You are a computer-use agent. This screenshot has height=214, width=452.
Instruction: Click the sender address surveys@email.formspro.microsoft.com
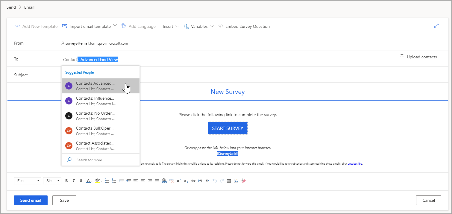coord(96,43)
